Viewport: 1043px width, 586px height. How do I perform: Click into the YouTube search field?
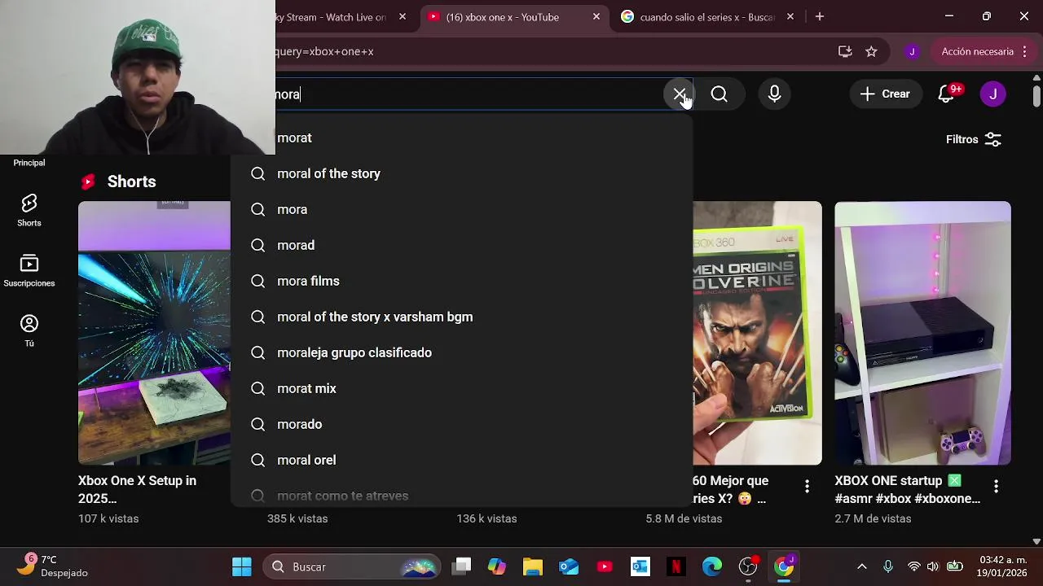(469, 94)
